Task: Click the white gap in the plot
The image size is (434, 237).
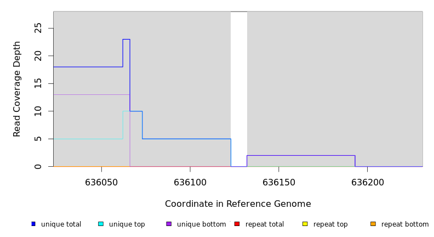Action: pyautogui.click(x=239, y=82)
